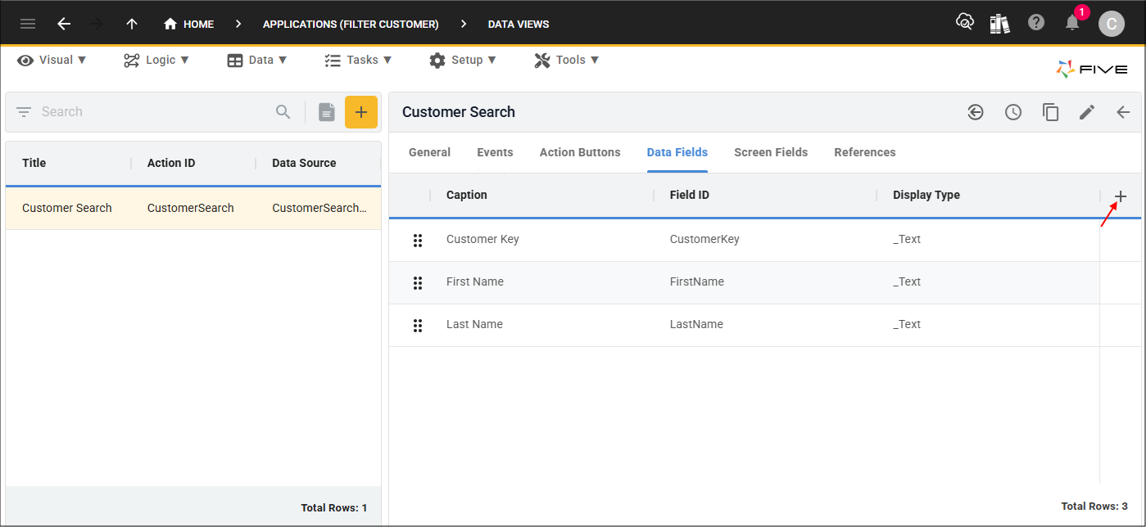
Task: Click the circled-arrow restore icon in Customer Search header
Action: coord(976,112)
